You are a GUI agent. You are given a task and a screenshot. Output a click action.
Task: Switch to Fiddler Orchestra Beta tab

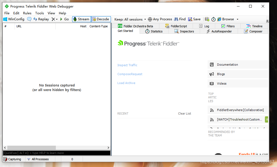click(136, 26)
